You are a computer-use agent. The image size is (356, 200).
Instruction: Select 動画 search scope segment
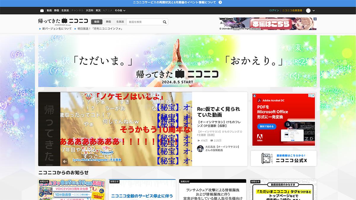click(97, 21)
